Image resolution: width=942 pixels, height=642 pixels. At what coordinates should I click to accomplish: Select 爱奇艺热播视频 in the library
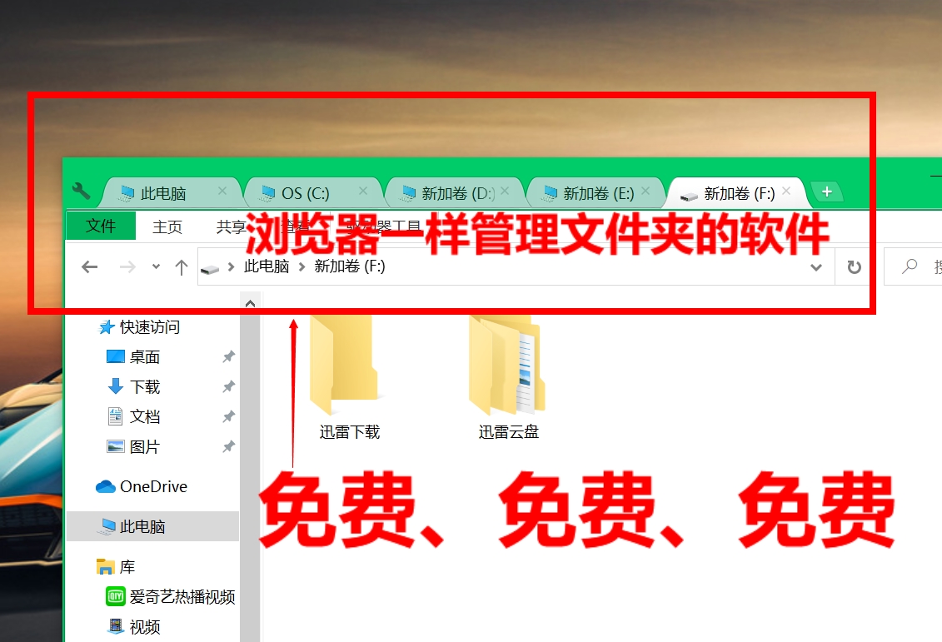182,596
